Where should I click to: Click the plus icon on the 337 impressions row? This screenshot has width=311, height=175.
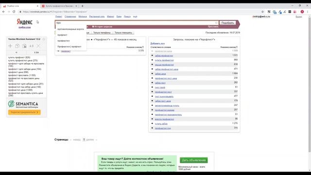pyautogui.click(x=152, y=92)
